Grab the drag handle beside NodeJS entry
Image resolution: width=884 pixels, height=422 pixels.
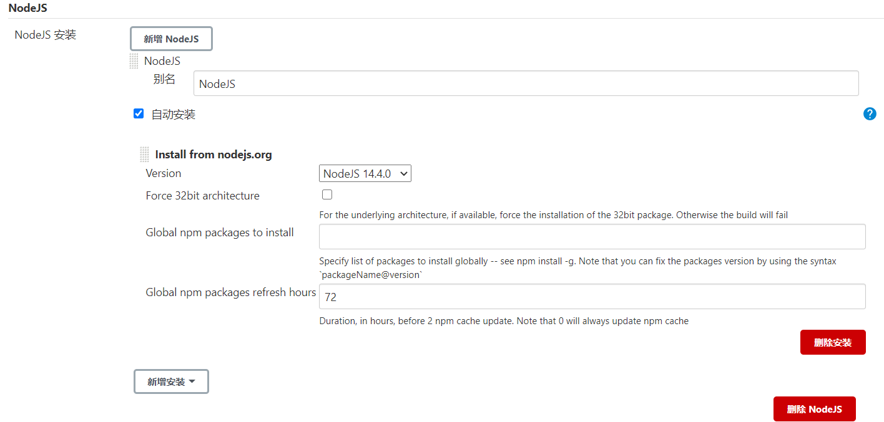pyautogui.click(x=134, y=61)
